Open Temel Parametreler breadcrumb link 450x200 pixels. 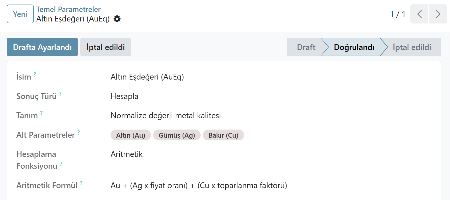pyautogui.click(x=68, y=9)
